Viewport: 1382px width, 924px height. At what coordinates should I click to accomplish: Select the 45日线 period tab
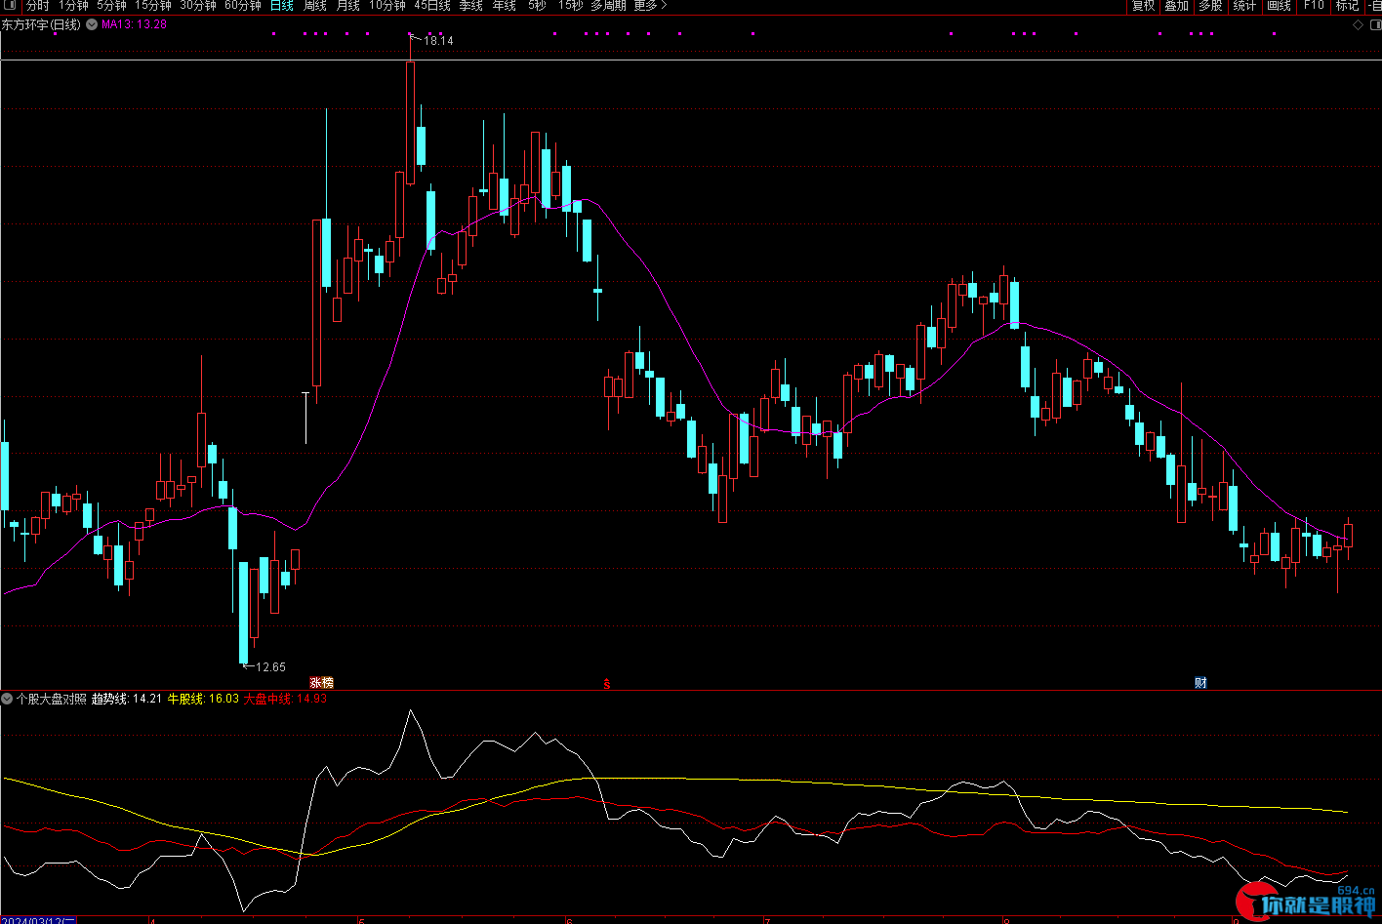click(x=432, y=5)
